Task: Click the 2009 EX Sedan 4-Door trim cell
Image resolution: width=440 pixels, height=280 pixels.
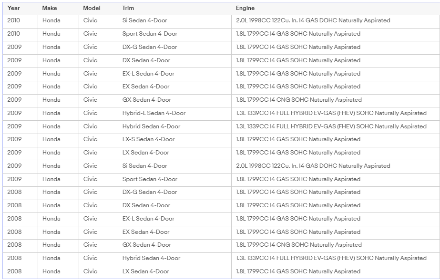Action: [x=146, y=87]
